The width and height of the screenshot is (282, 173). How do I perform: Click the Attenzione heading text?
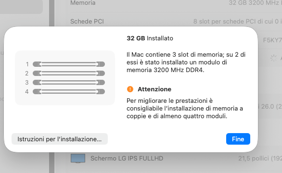click(154, 89)
